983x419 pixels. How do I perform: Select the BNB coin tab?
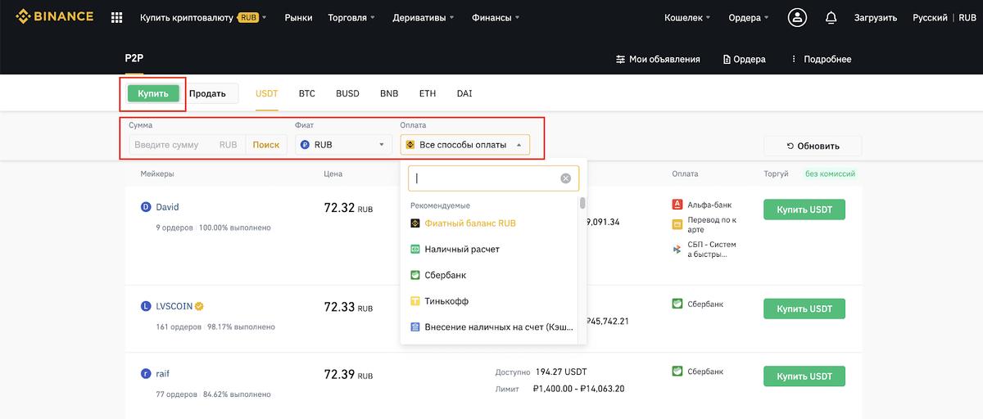coord(389,93)
